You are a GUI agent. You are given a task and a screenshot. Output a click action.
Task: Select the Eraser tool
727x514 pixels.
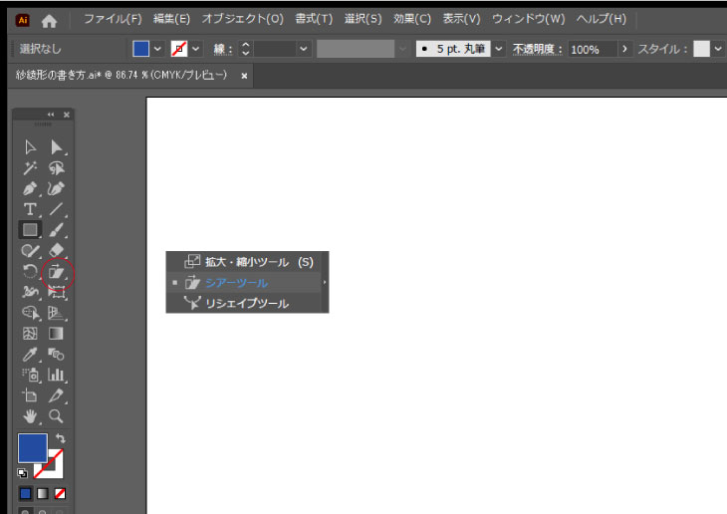(x=57, y=250)
